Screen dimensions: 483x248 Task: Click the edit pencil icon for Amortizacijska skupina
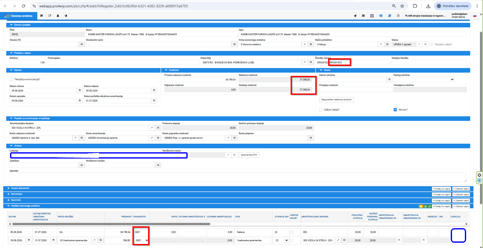point(152,128)
